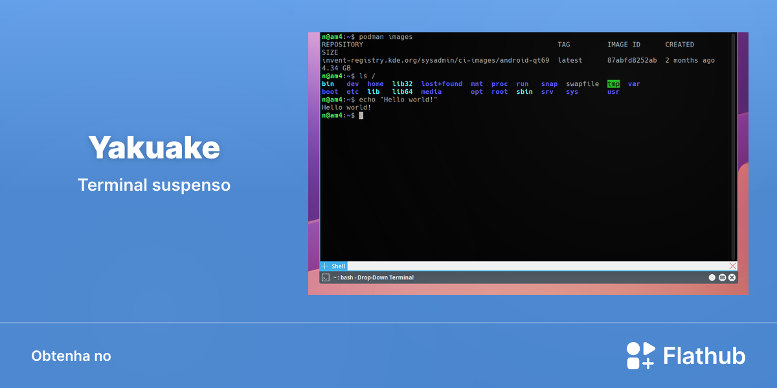The height and width of the screenshot is (388, 777).
Task: Click the Flathub logo icon
Action: (x=640, y=356)
